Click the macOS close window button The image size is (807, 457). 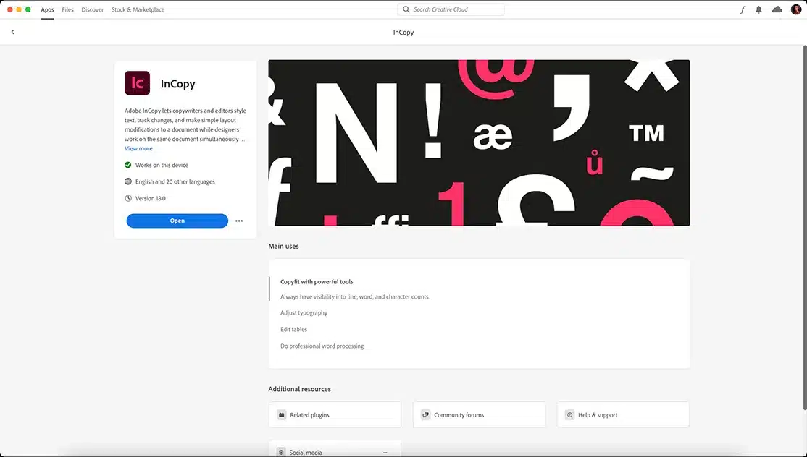[9, 9]
